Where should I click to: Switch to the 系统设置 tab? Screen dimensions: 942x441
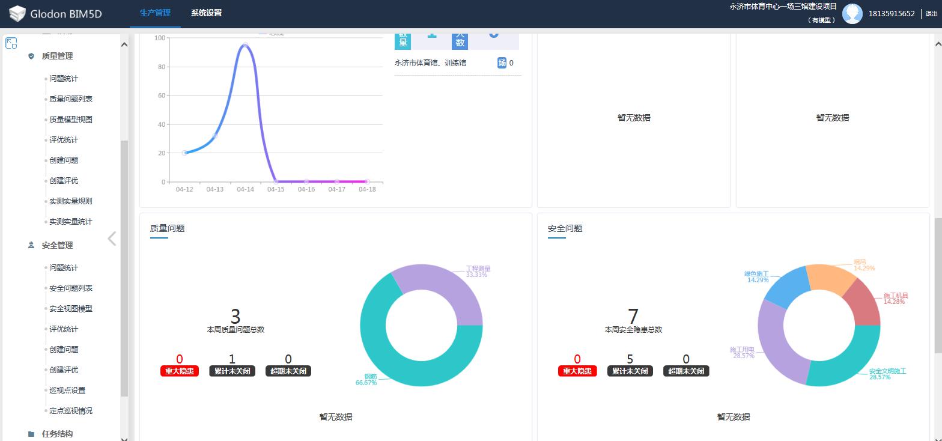click(206, 13)
